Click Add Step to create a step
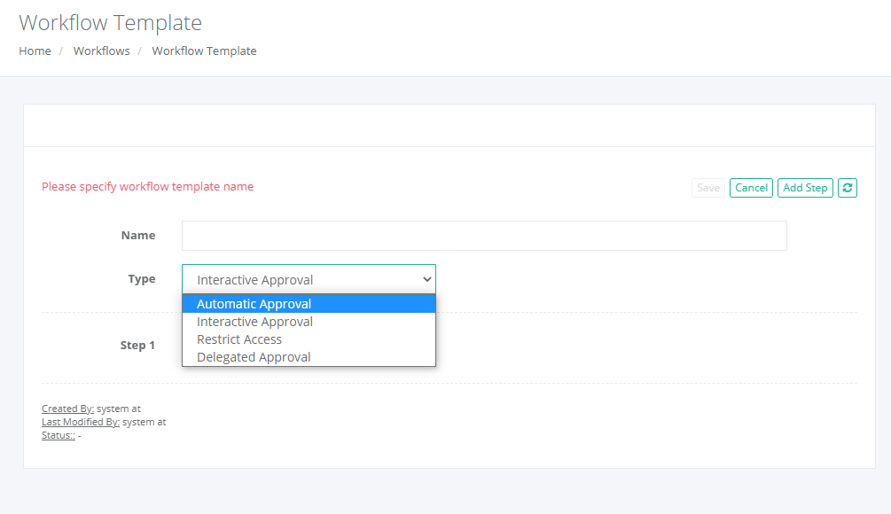This screenshot has height=514, width=891. click(x=804, y=187)
